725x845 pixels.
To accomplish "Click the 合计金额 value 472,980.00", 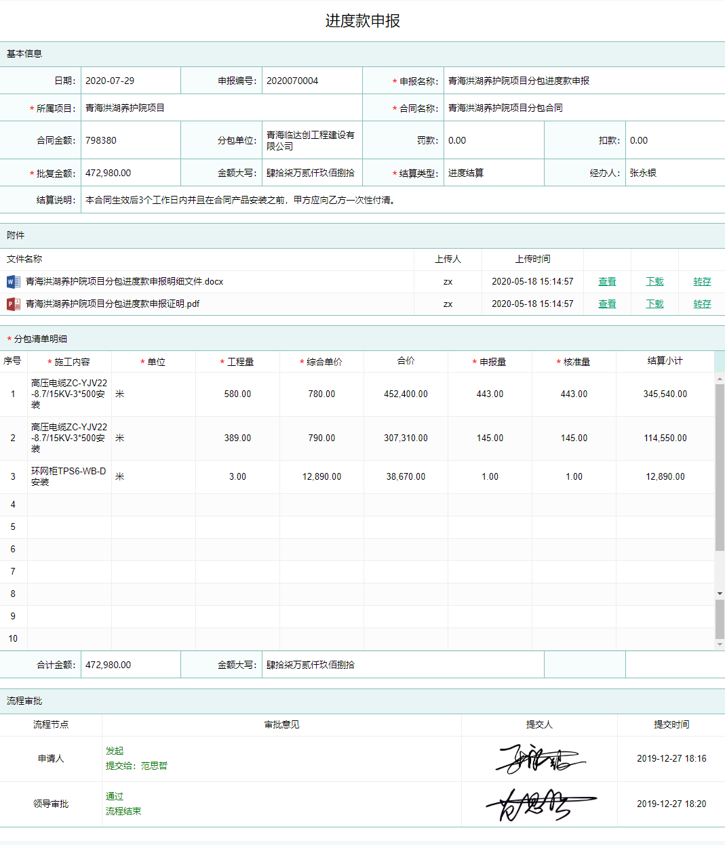I will [x=131, y=665].
